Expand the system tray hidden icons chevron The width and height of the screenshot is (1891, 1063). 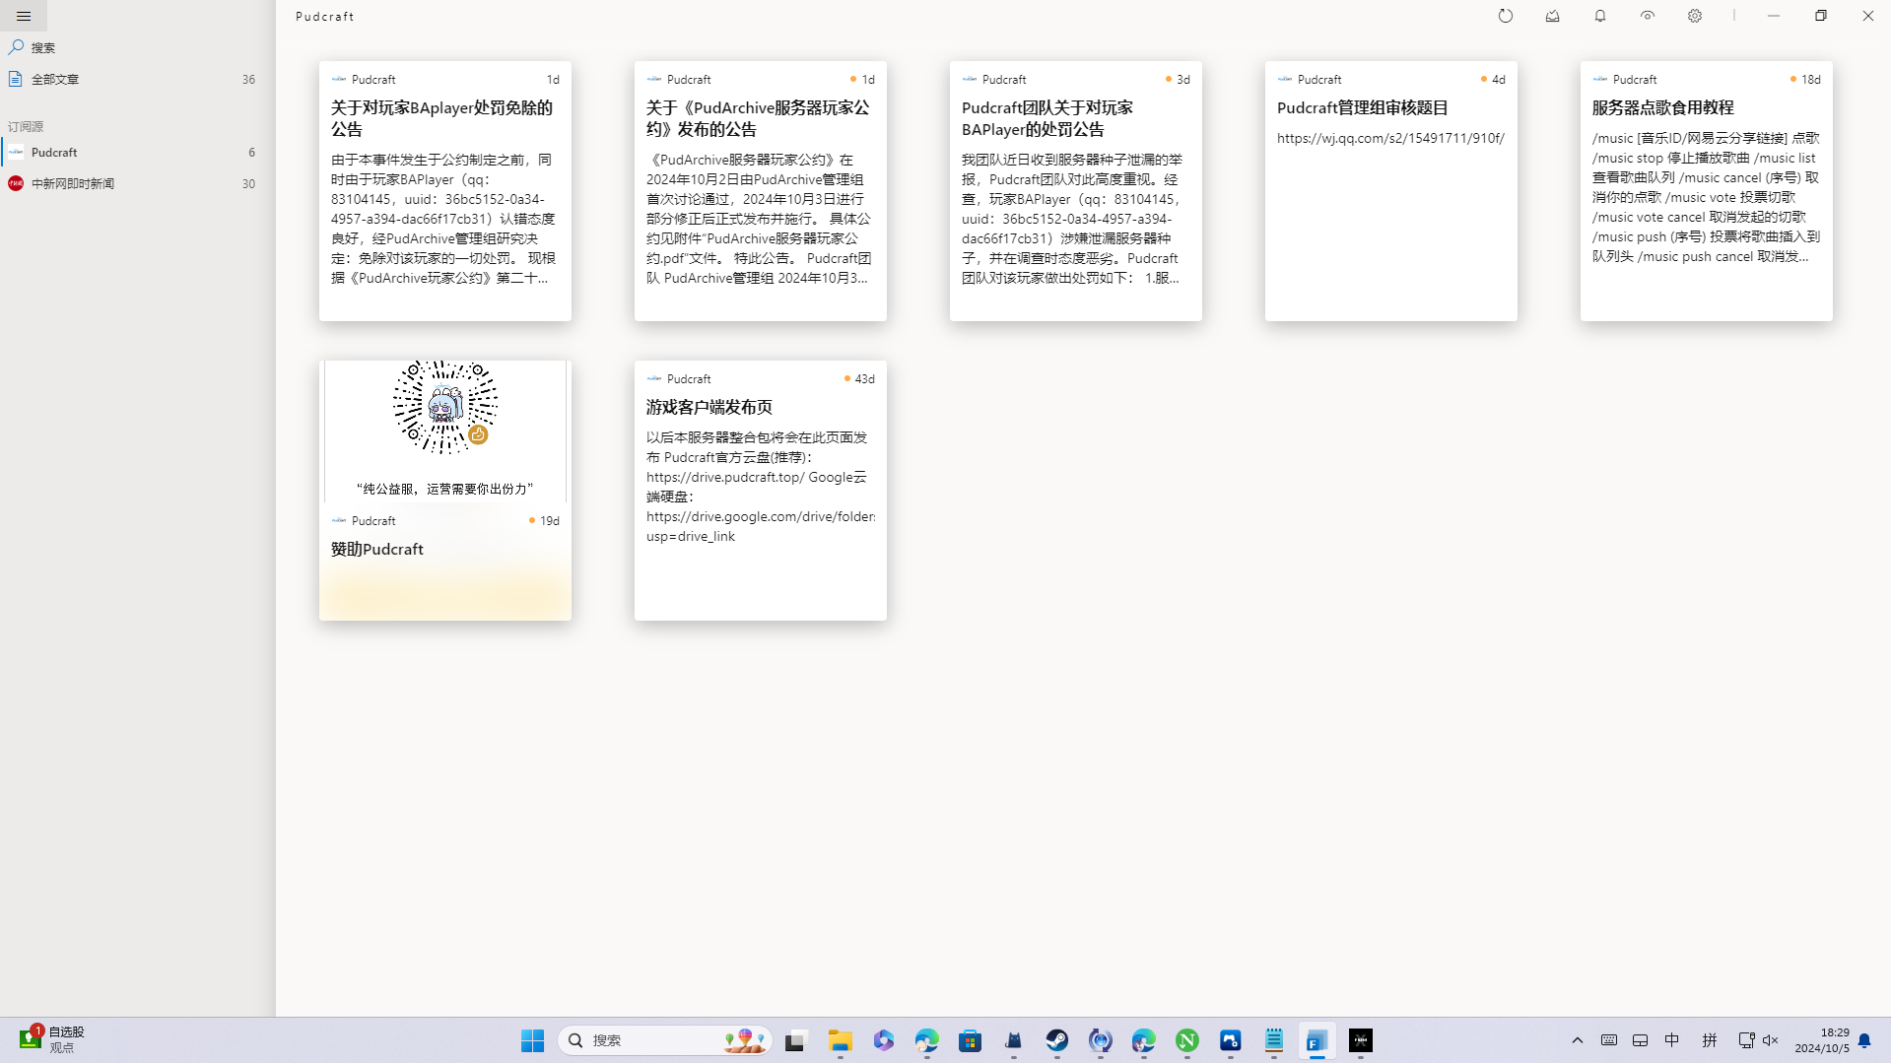pyautogui.click(x=1577, y=1040)
